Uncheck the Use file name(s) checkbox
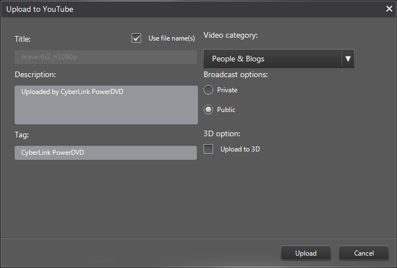 [136, 38]
